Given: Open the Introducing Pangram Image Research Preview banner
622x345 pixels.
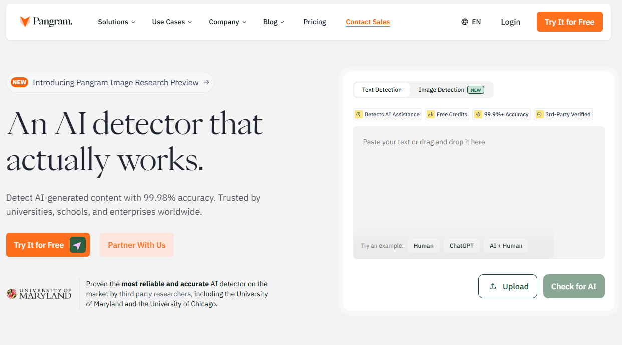Looking at the screenshot, I should pos(110,82).
